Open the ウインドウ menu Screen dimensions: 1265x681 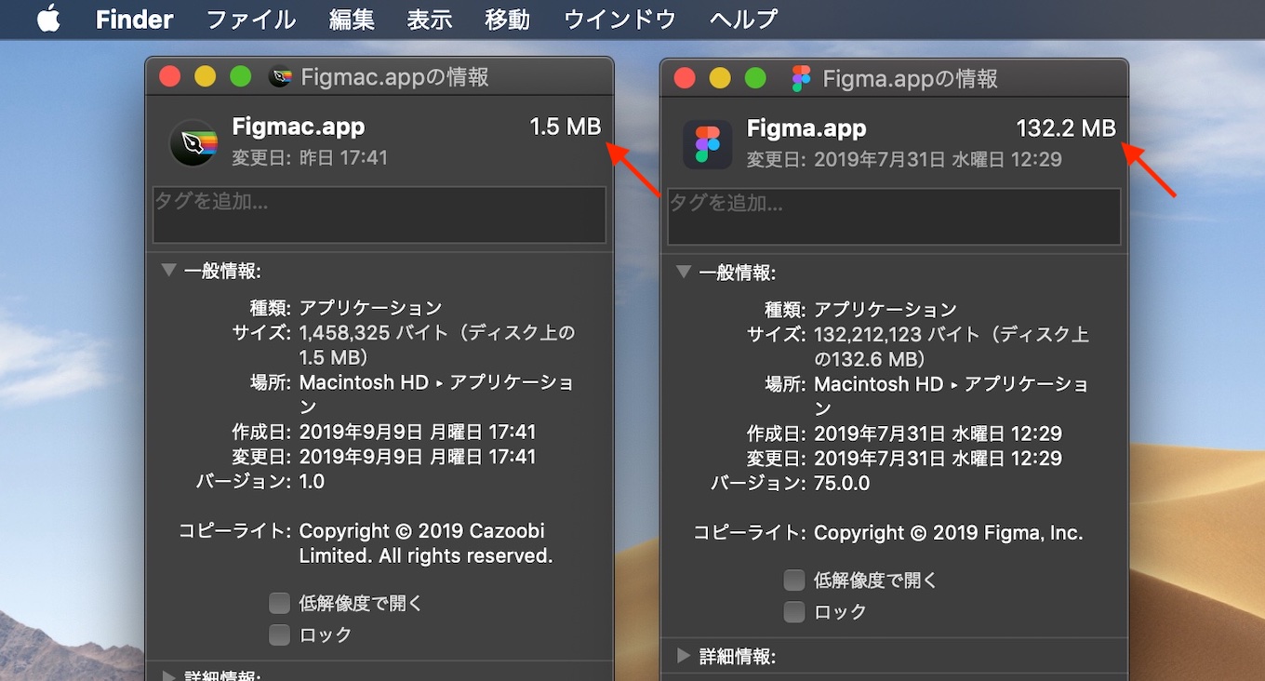pos(619,19)
